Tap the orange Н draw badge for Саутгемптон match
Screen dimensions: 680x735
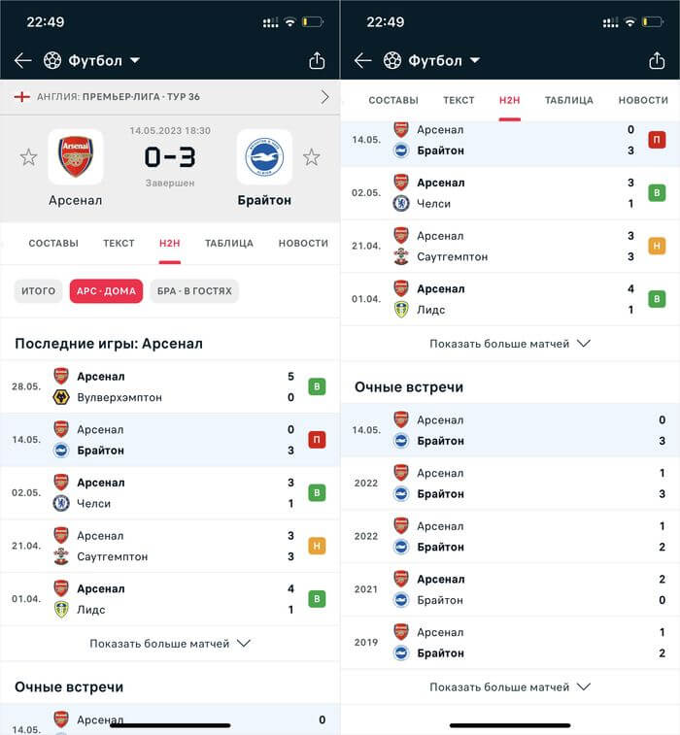(x=317, y=546)
